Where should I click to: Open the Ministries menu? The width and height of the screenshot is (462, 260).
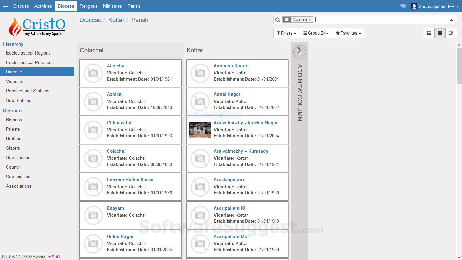(x=113, y=6)
